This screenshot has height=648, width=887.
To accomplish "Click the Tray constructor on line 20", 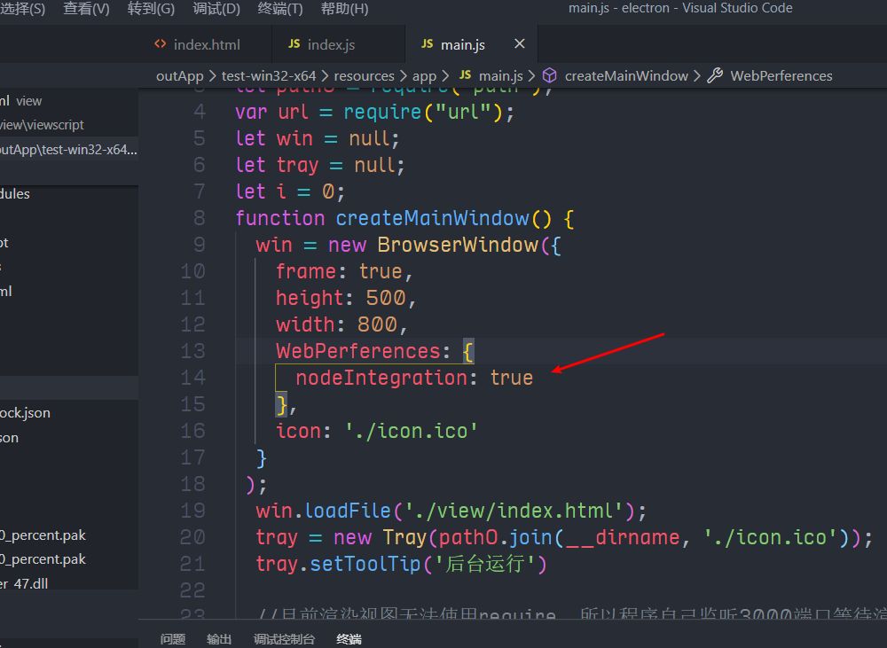I will click(x=404, y=536).
